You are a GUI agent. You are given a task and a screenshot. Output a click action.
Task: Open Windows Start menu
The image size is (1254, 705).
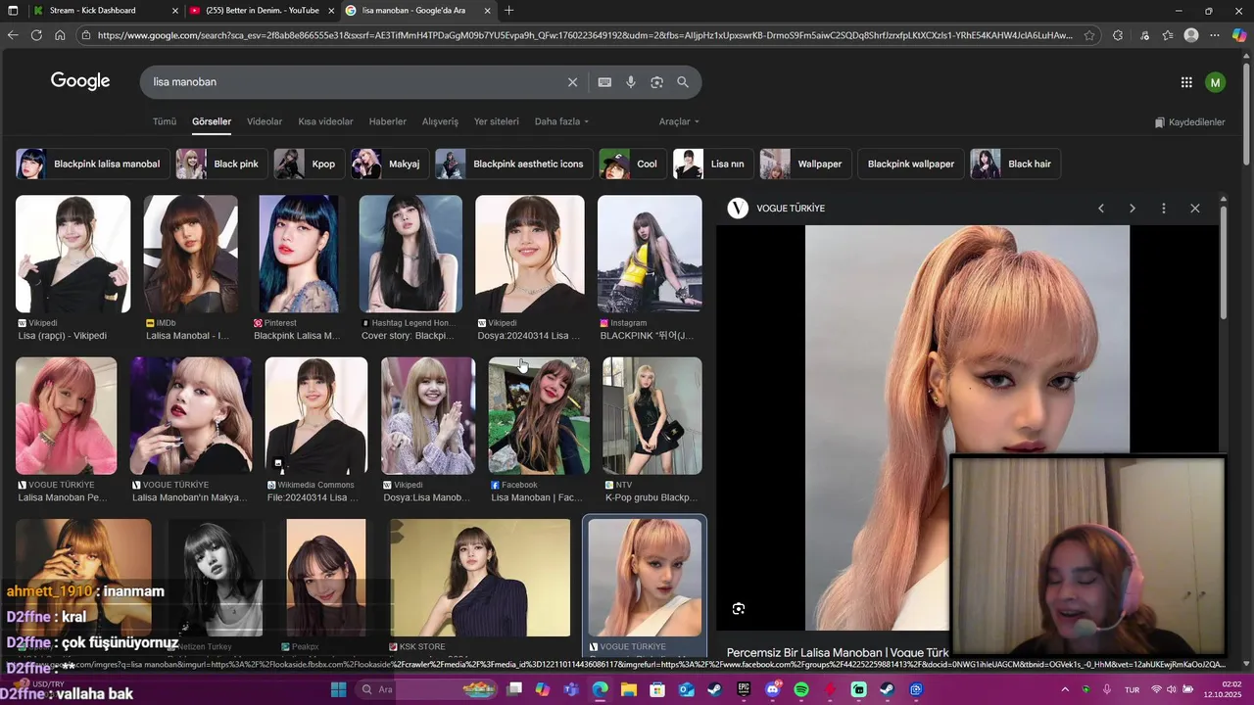point(339,689)
